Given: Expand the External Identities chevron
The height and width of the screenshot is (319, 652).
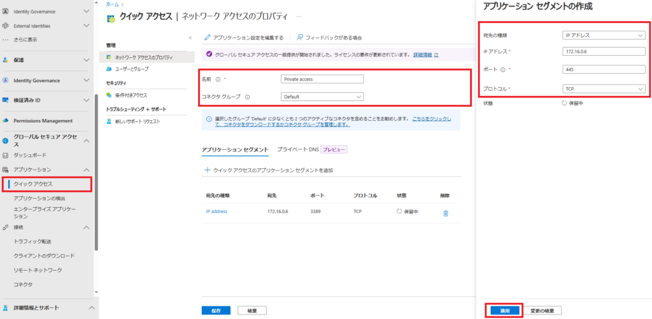Looking at the screenshot, I should 87,25.
